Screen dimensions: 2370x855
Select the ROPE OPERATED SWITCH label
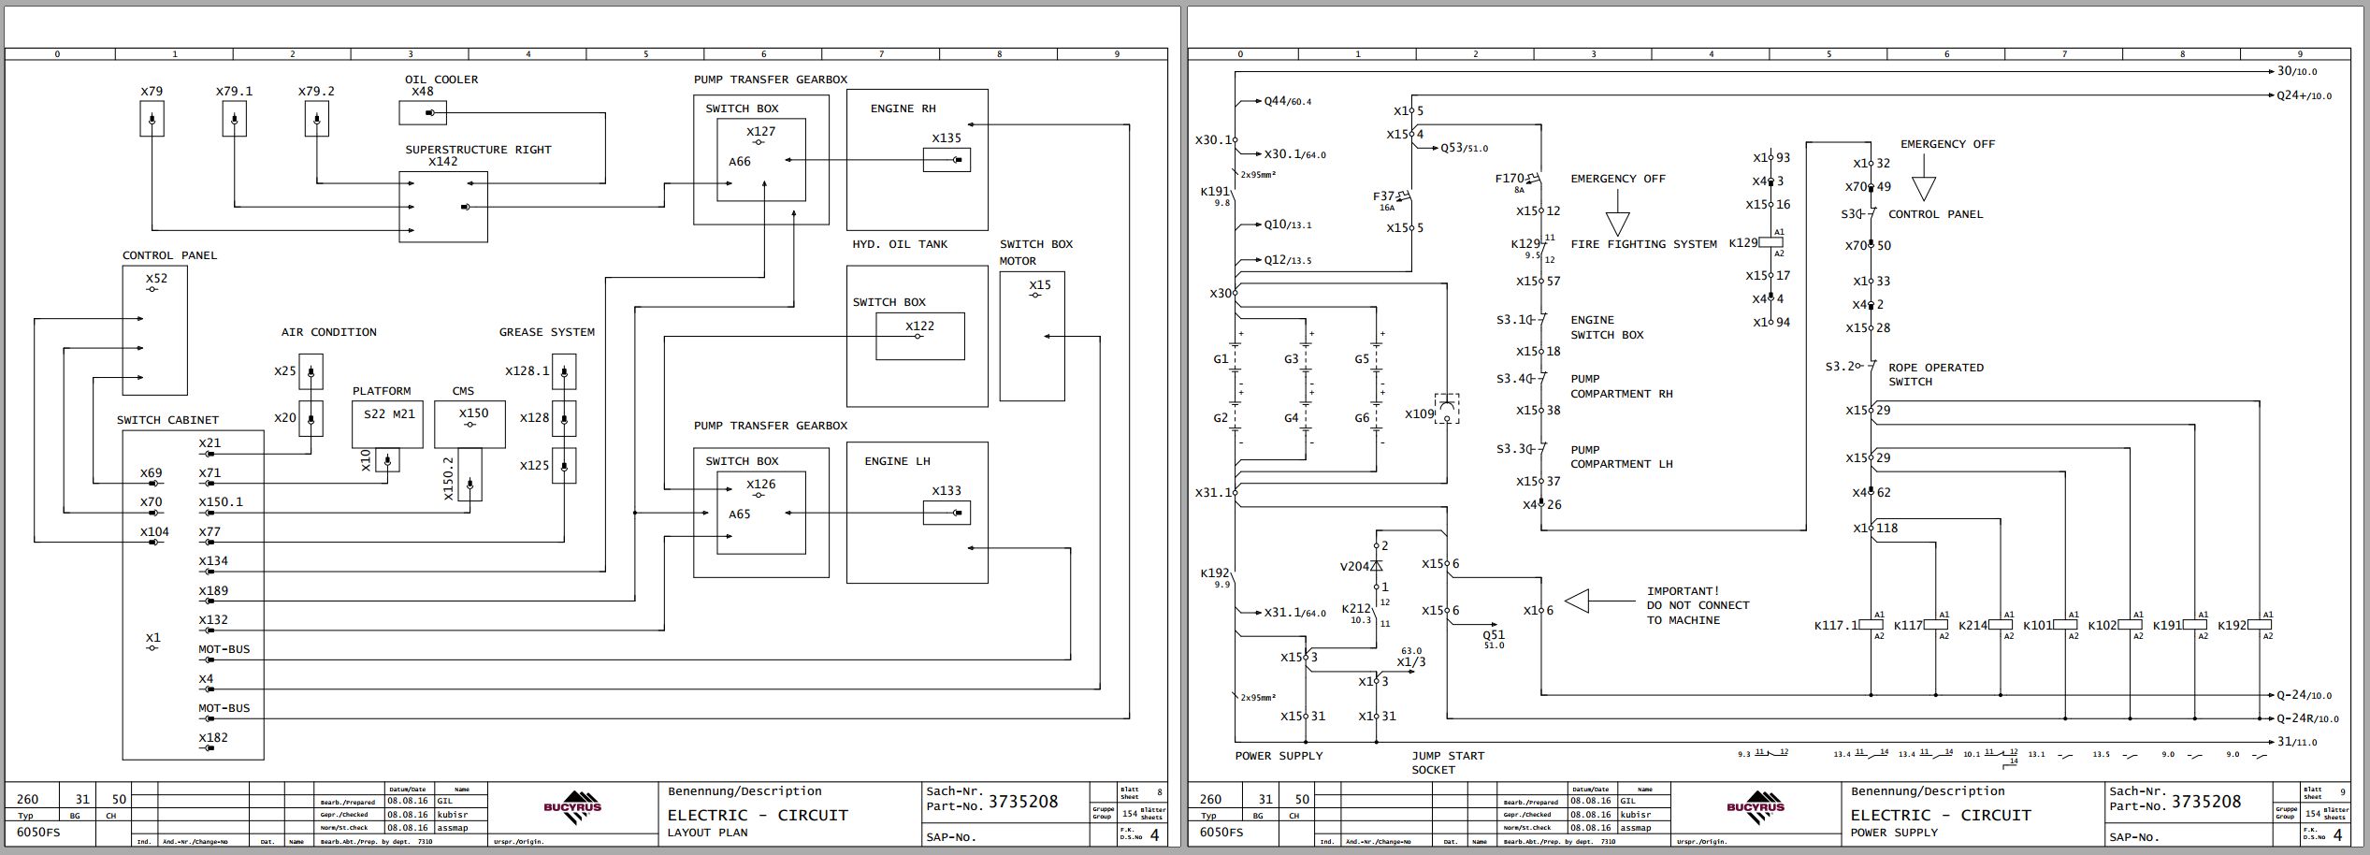coord(1936,374)
